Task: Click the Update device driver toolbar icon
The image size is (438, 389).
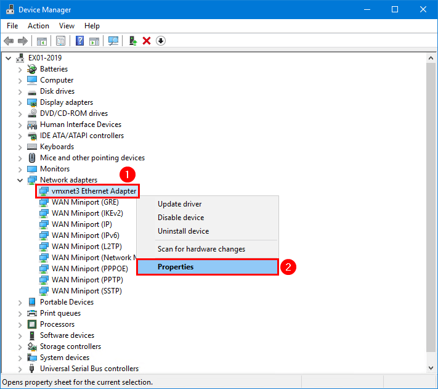Action: (x=132, y=41)
